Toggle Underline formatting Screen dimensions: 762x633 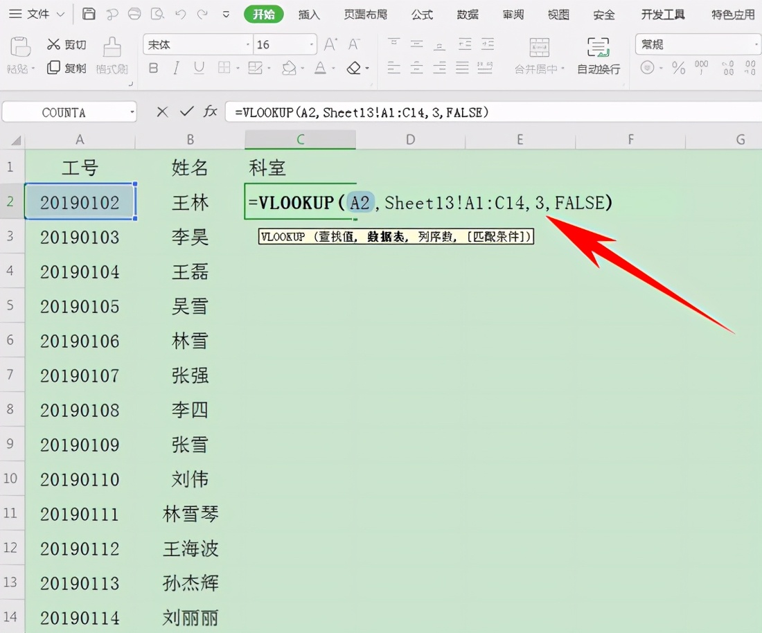click(199, 68)
